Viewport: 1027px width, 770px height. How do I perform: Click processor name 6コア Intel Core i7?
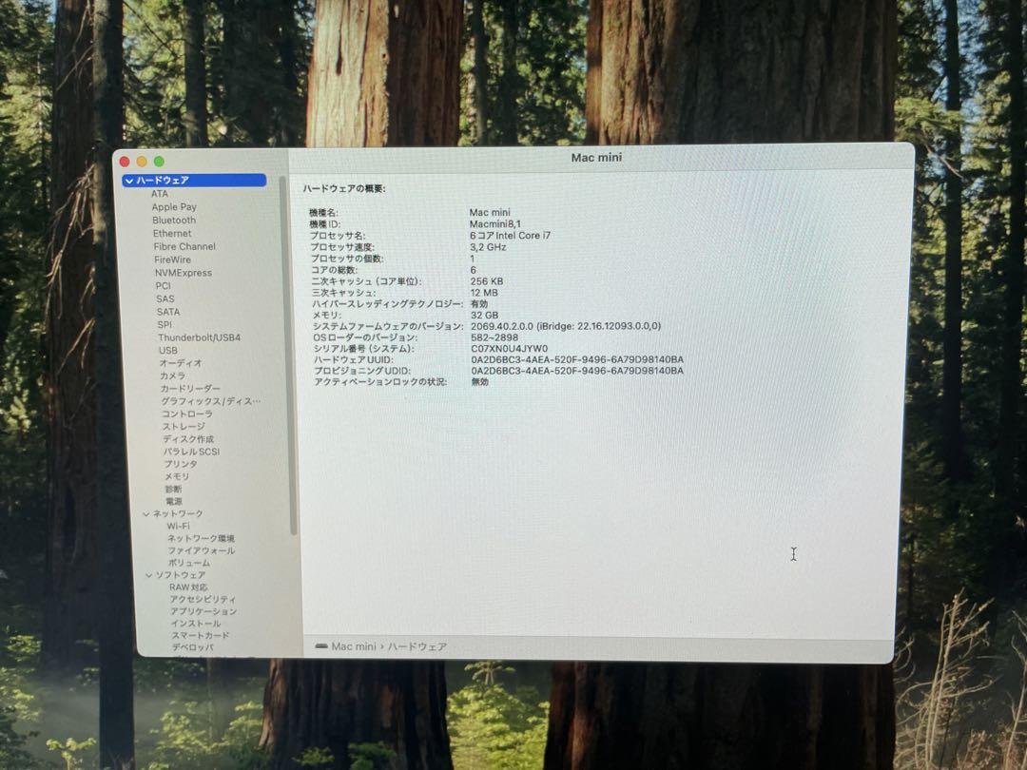(511, 235)
